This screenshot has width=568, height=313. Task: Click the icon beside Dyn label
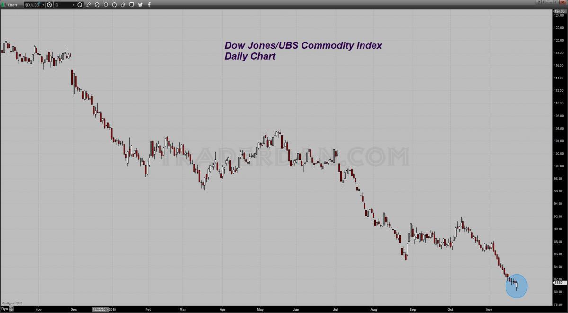point(11,309)
